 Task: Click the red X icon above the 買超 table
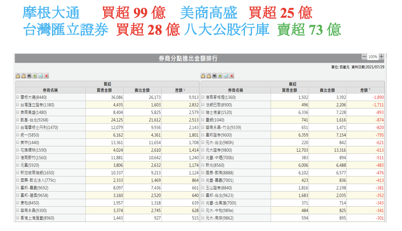[x=47, y=76]
